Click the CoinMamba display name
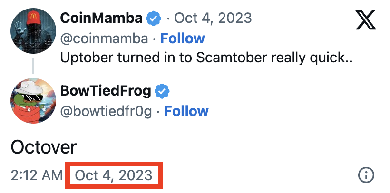 coord(101,19)
